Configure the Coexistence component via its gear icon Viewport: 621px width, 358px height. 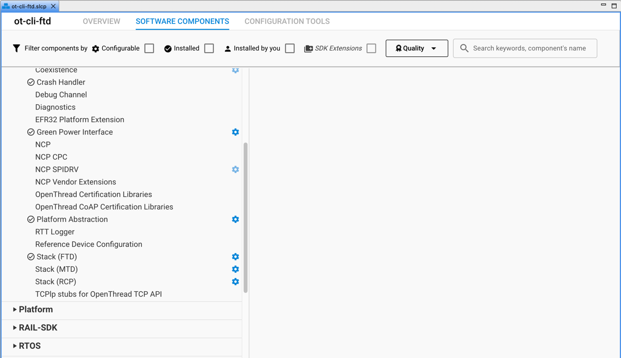235,69
